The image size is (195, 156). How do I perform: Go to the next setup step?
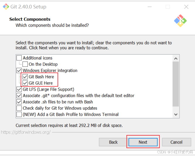click(x=143, y=142)
